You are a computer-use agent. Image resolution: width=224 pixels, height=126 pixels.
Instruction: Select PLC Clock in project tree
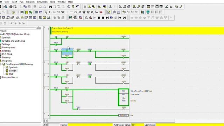coord(7,54)
